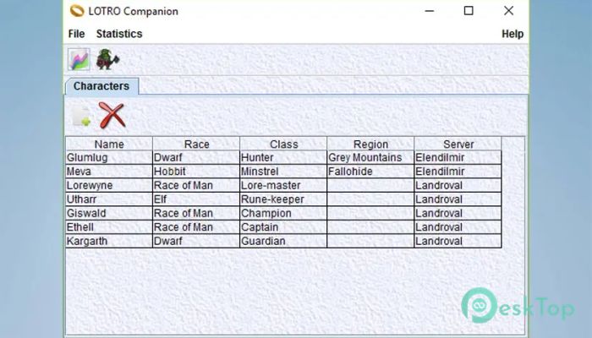Click Elendilmir server cell in Meva row

tap(458, 172)
